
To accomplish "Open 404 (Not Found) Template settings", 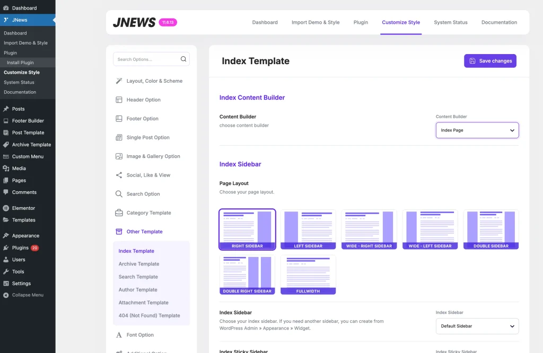I will tap(149, 315).
